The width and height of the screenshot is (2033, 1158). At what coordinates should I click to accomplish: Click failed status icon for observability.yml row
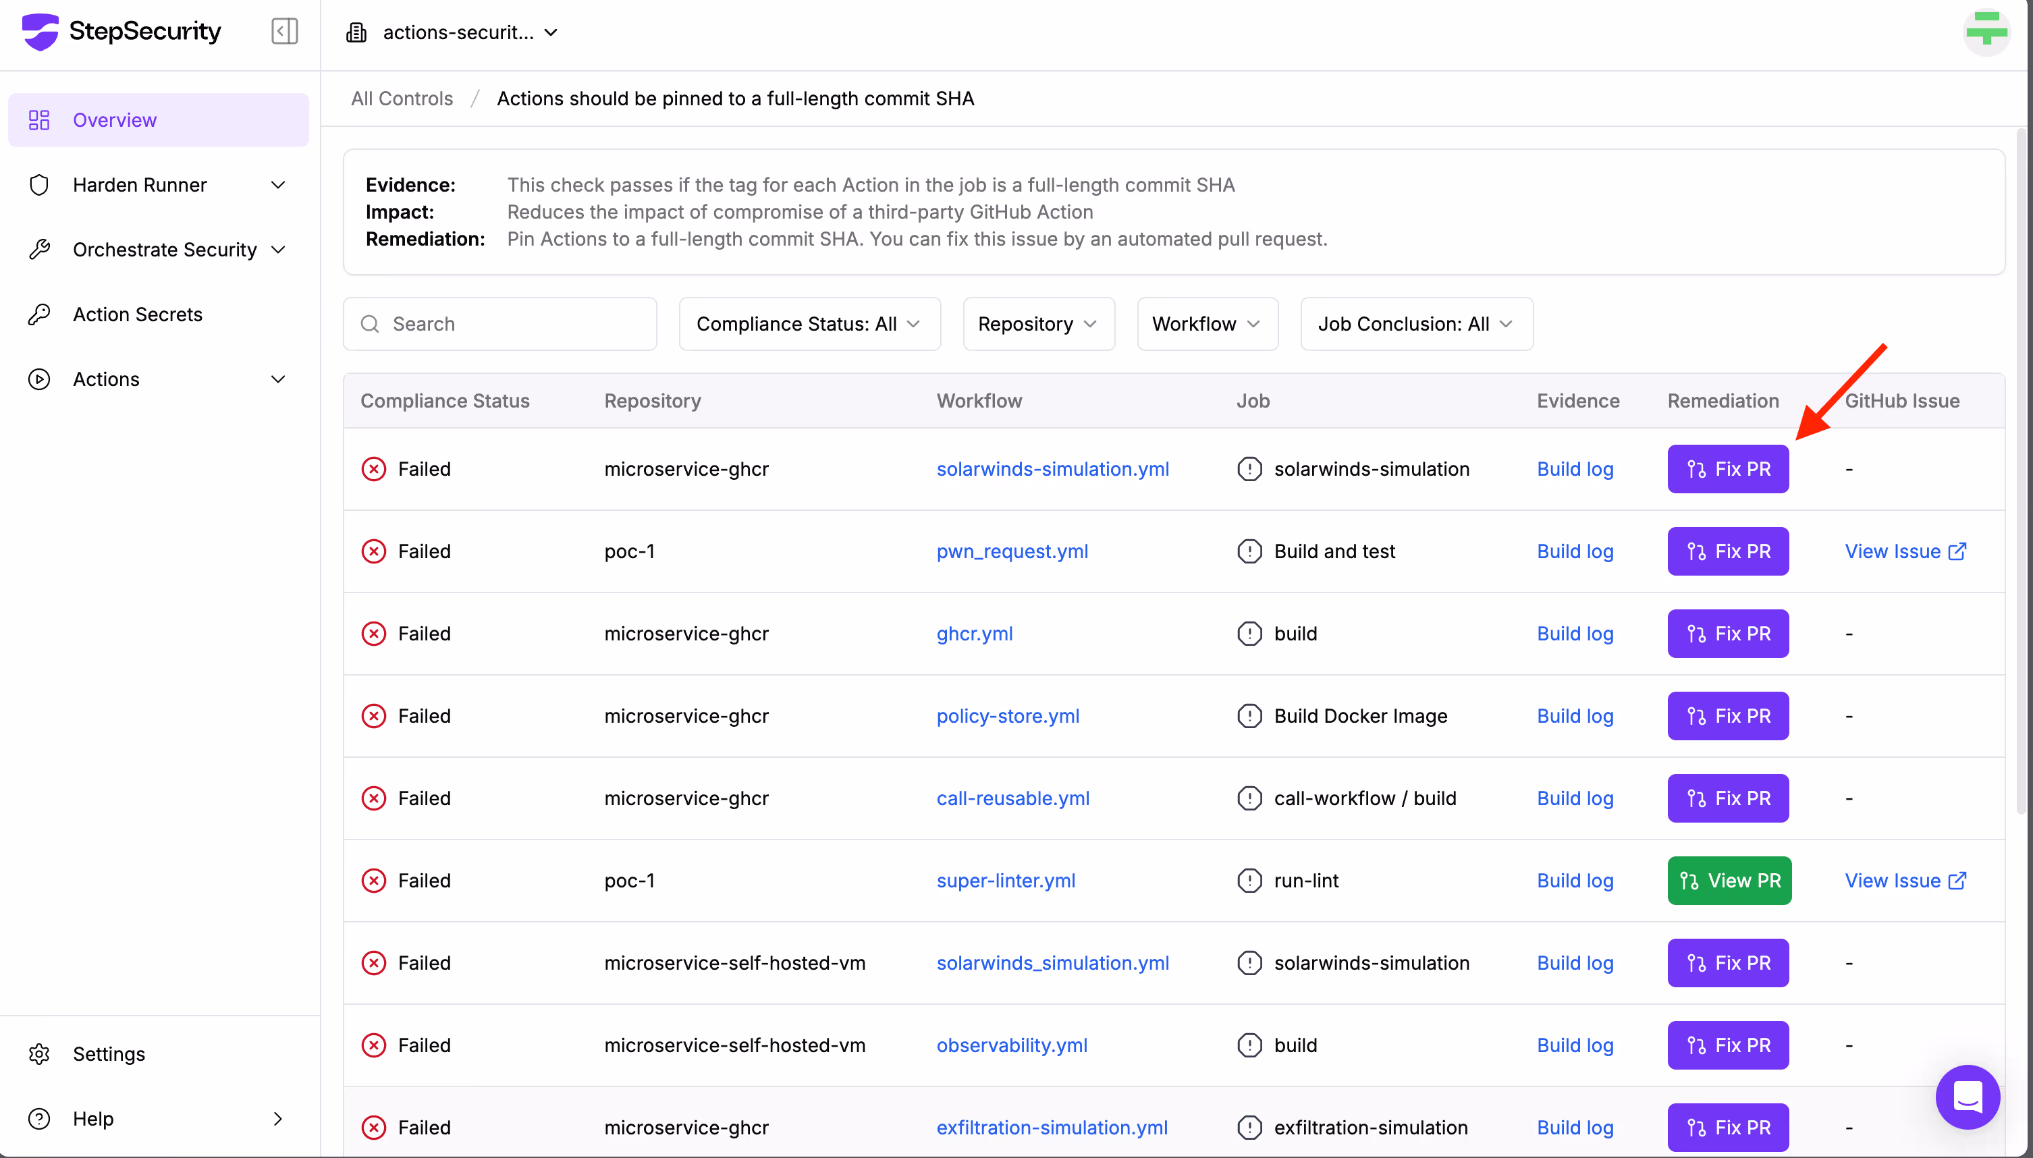click(374, 1045)
